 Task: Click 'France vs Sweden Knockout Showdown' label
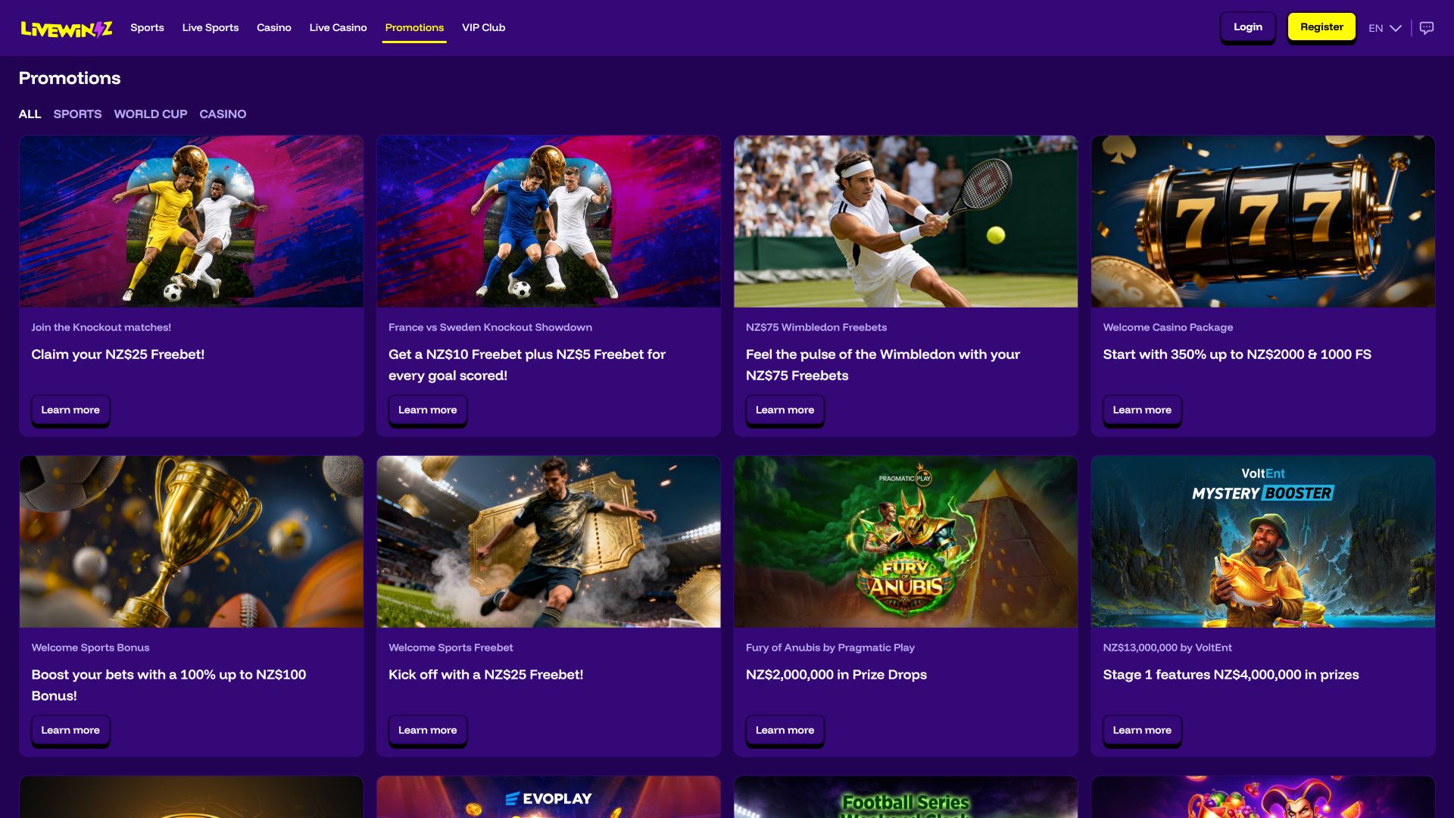pos(491,327)
